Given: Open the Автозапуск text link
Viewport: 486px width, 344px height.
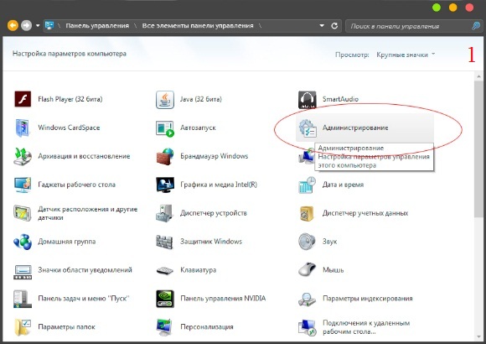Looking at the screenshot, I should point(198,128).
